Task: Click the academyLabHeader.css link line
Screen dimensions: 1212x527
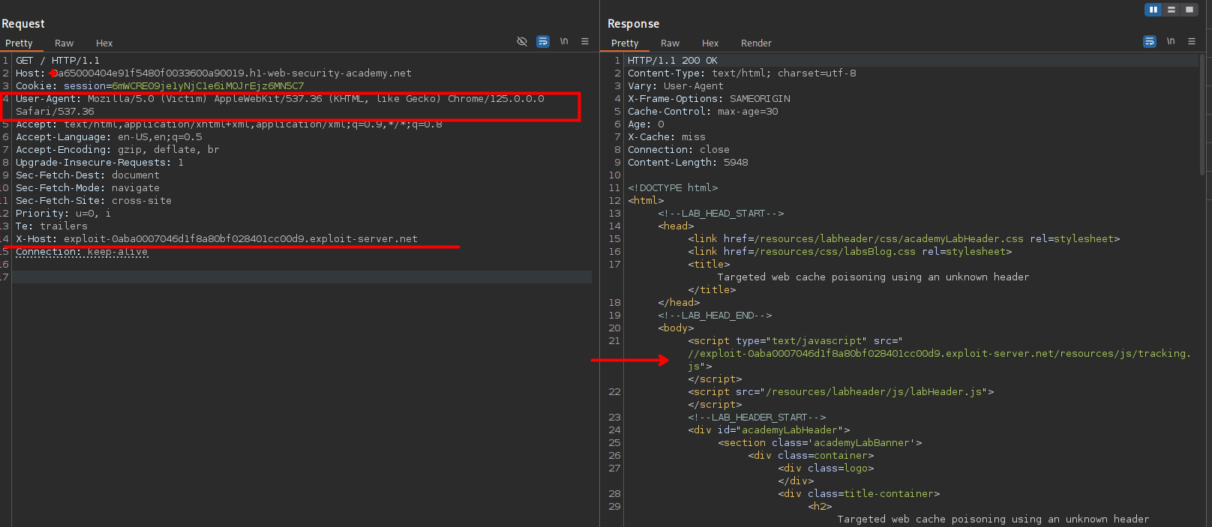Action: 904,239
